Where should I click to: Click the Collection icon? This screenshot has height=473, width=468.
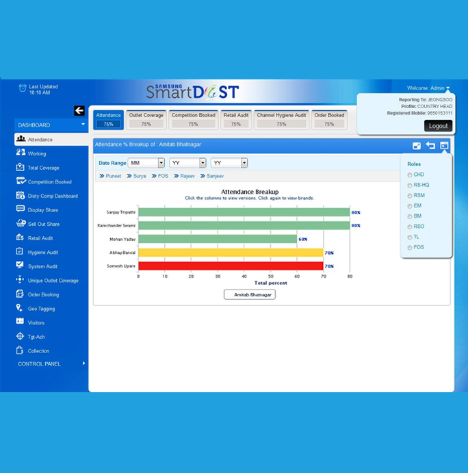tap(20, 350)
